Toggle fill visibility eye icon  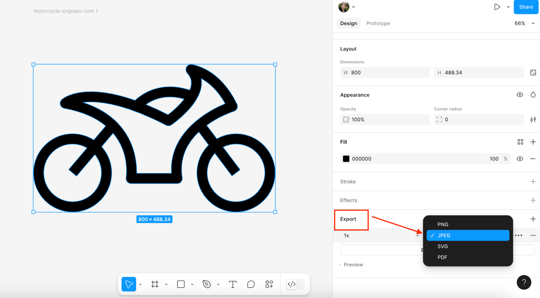[x=520, y=159]
